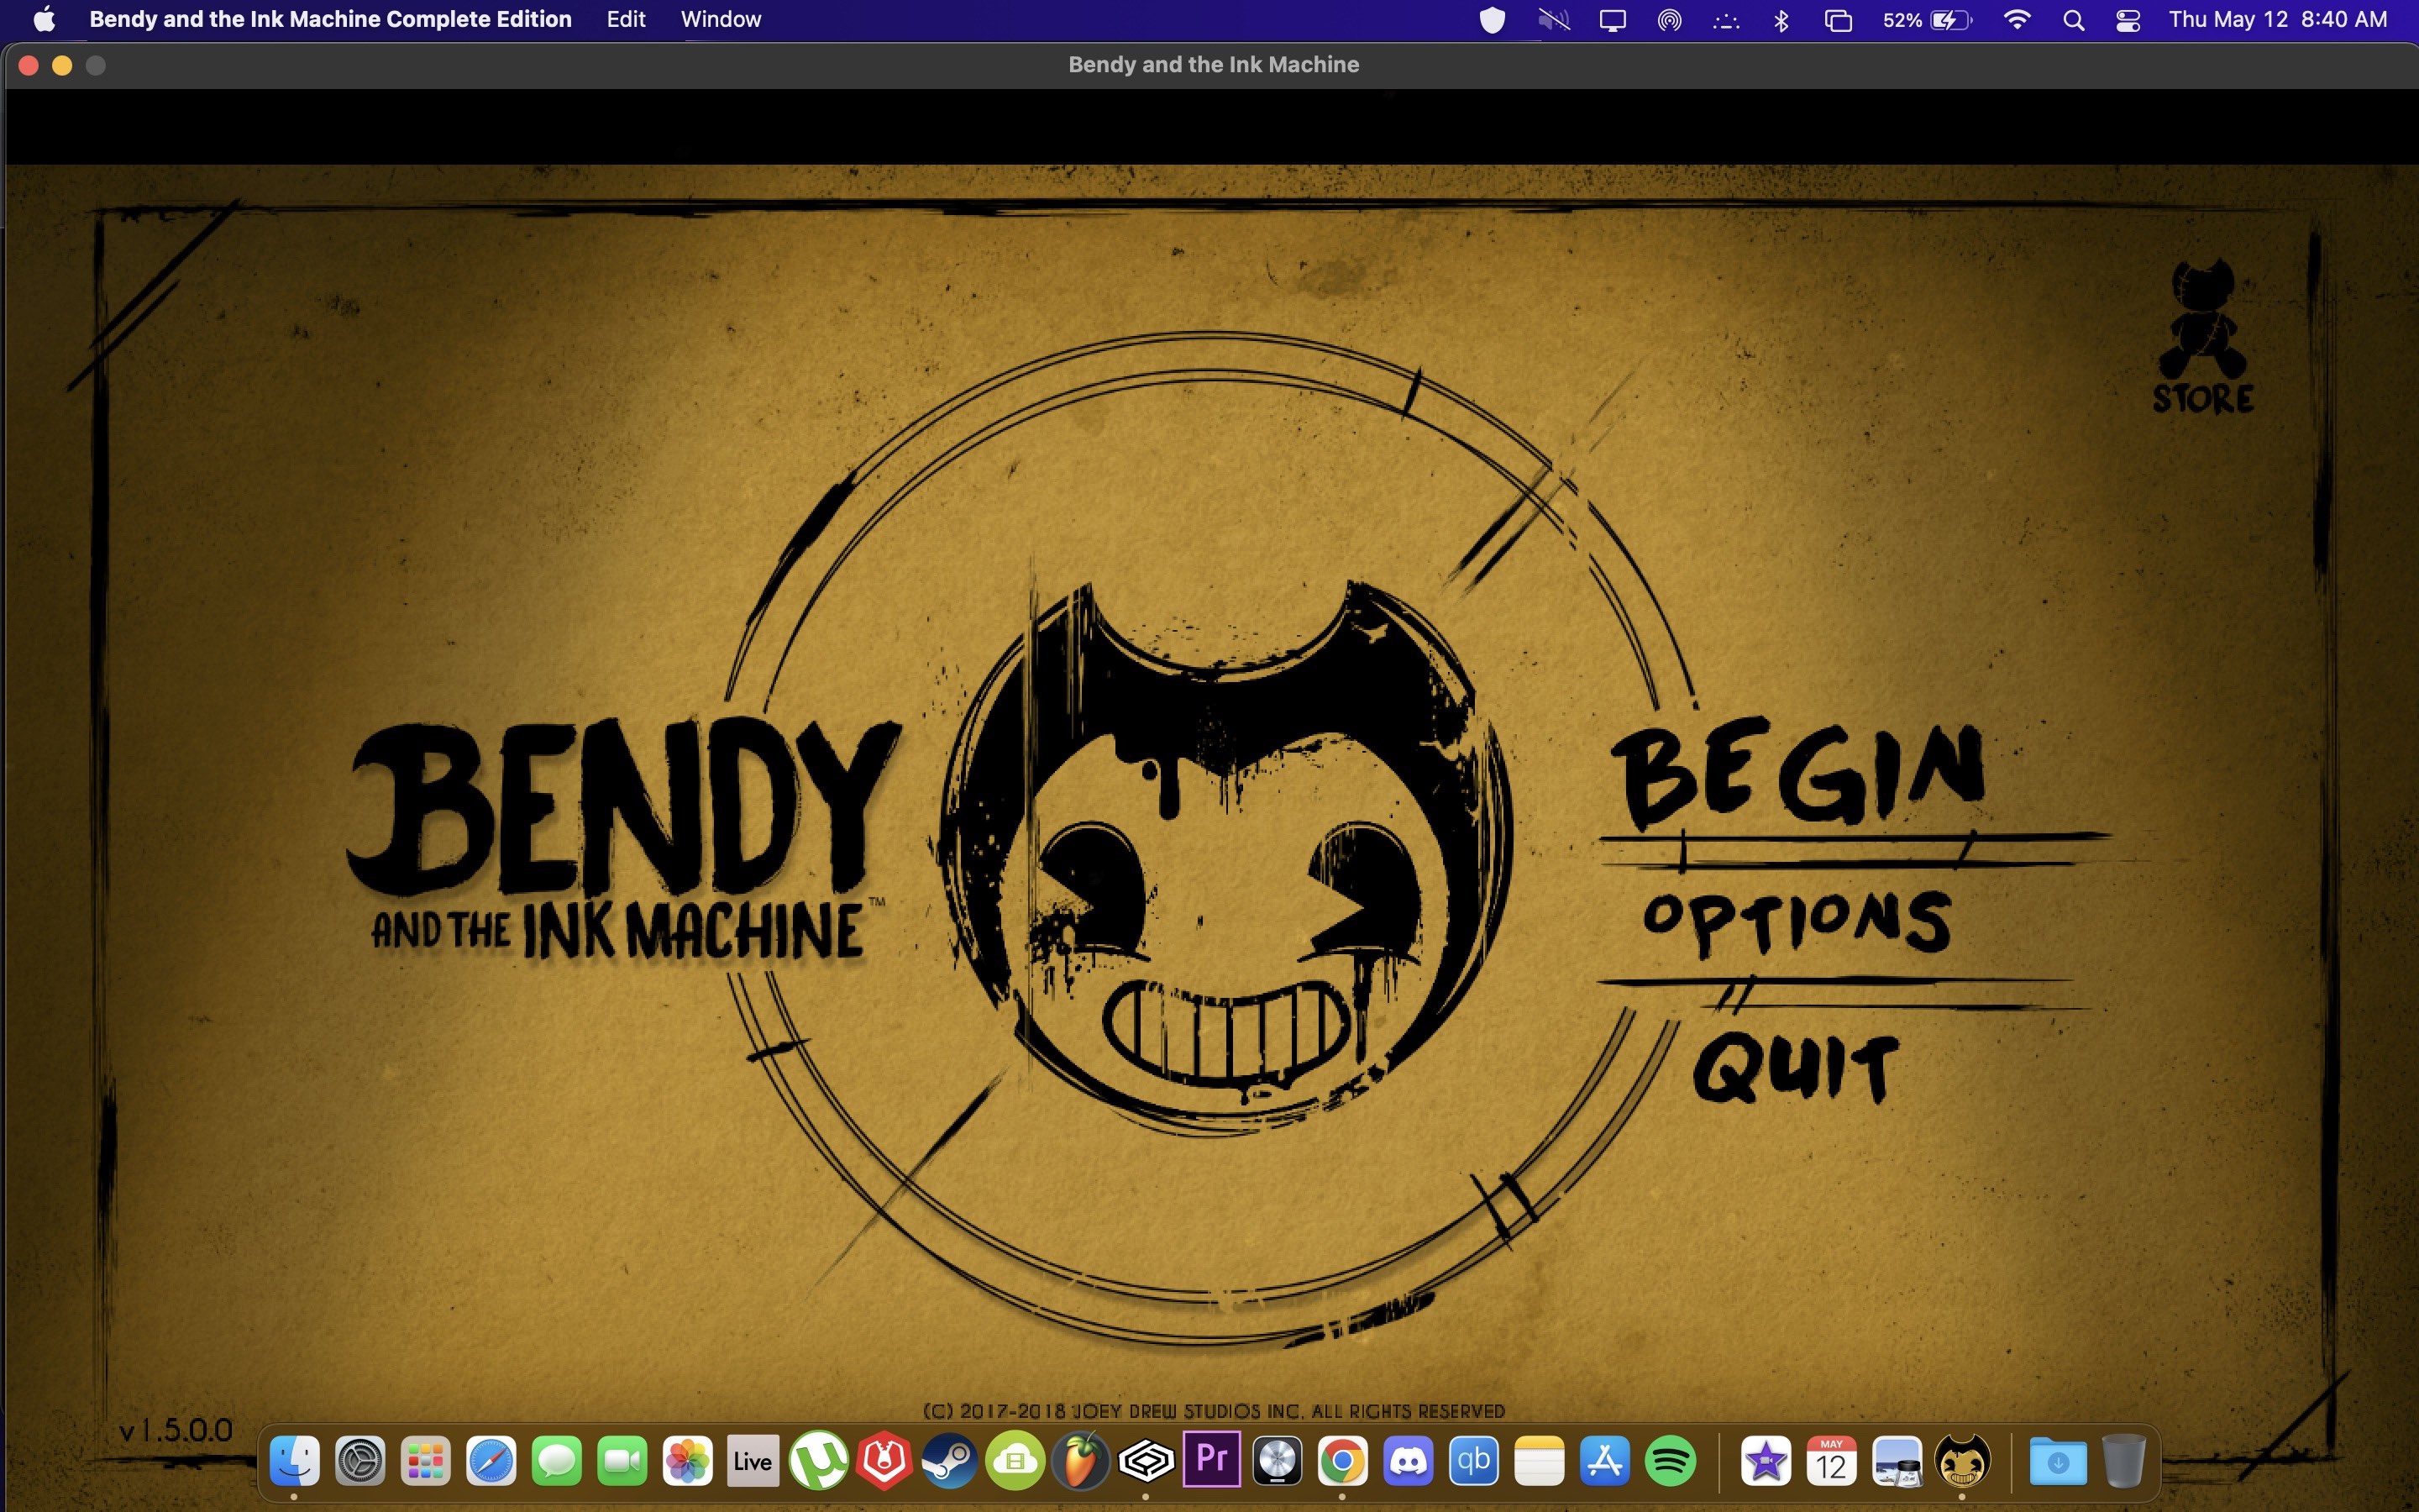Click the Bendy game icon in Dock
The width and height of the screenshot is (2419, 1512).
tap(1962, 1462)
